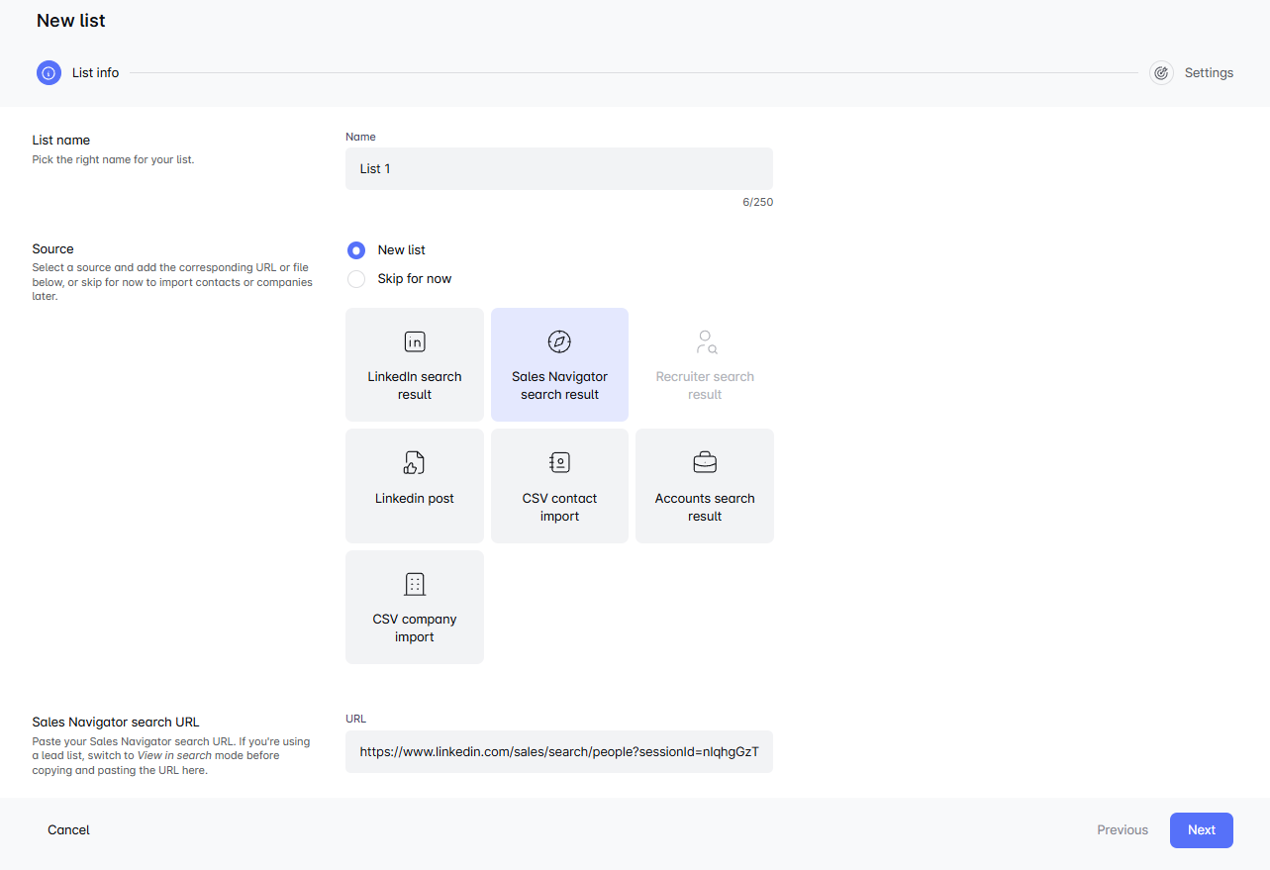Choose Linkedin post source label
The height and width of the screenshot is (870, 1270).
[415, 498]
